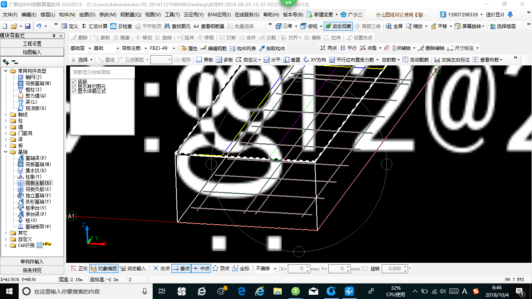Toggle 垂点 perpendicular snap
This screenshot has height=299, width=532.
click(x=181, y=268)
